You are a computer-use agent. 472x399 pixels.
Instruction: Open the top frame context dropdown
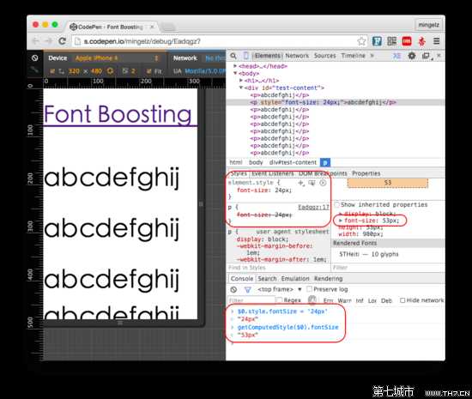[280, 289]
